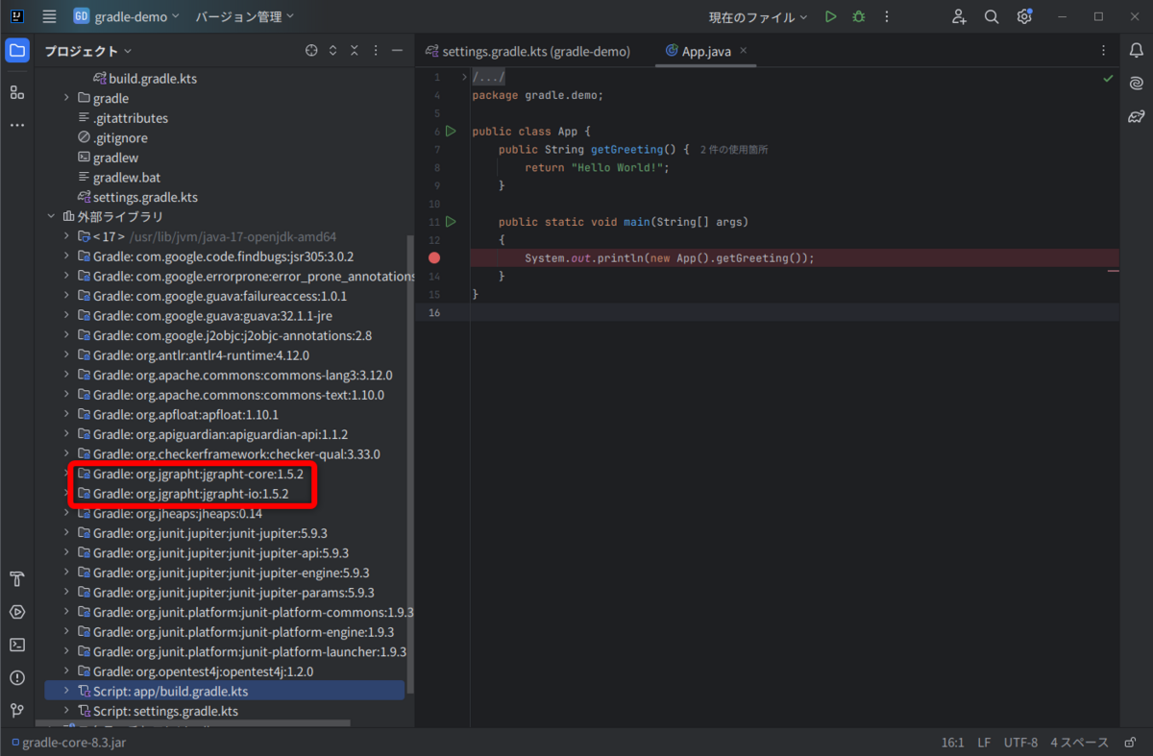Toggle the breakpoint on line 13
This screenshot has height=756, width=1153.
coord(434,257)
